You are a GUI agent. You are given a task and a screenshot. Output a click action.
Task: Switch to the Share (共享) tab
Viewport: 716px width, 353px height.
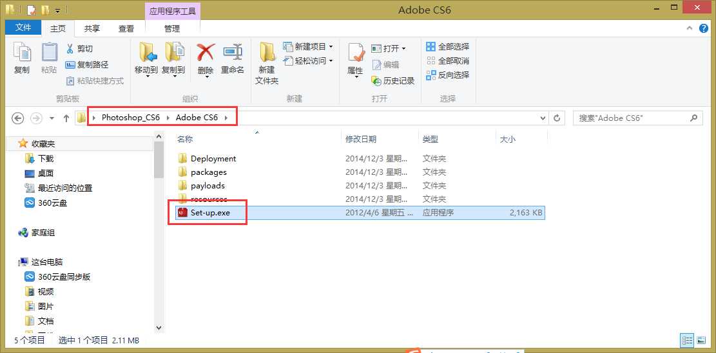[92, 29]
